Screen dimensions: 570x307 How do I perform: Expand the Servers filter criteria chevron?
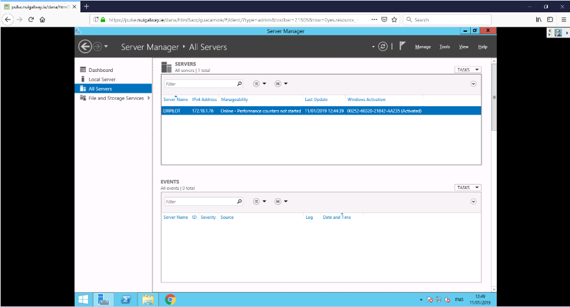pos(473,84)
